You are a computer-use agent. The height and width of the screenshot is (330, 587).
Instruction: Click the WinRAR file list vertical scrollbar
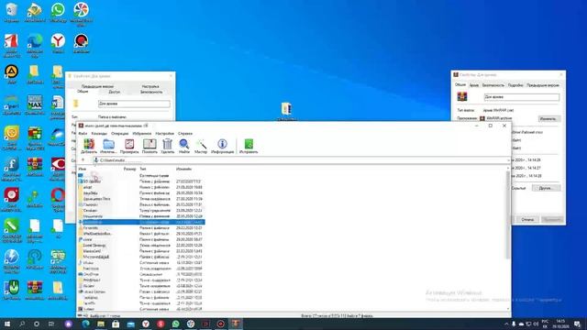point(508,215)
